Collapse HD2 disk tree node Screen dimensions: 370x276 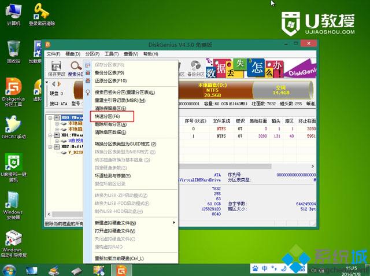click(50, 146)
